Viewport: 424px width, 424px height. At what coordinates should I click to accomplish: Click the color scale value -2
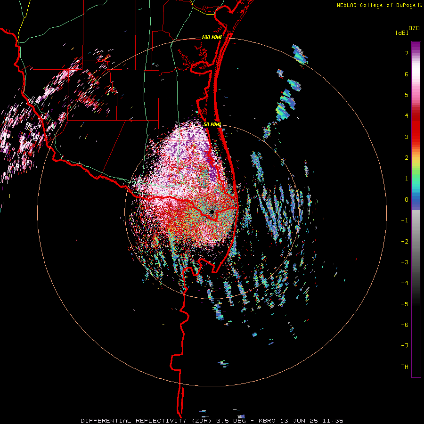[x=405, y=242]
